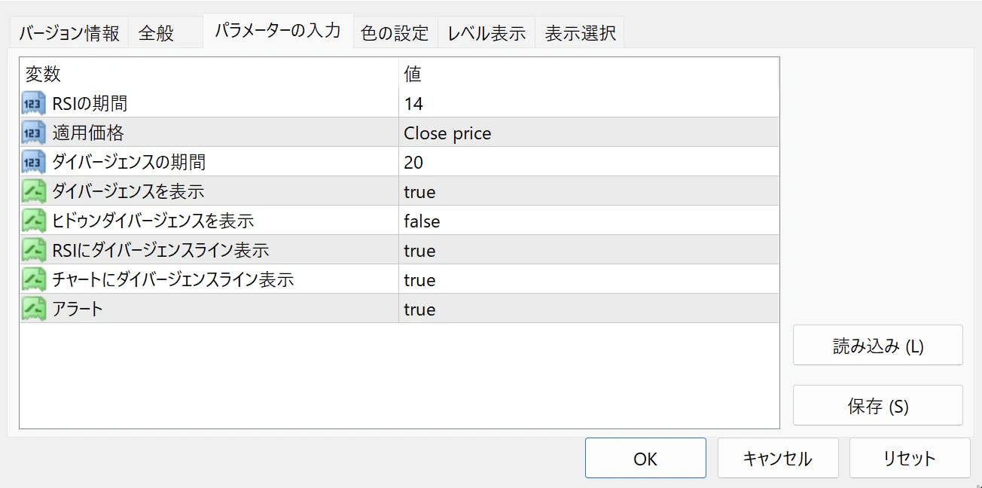
Task: Toggle the アラート true value
Action: tap(419, 310)
